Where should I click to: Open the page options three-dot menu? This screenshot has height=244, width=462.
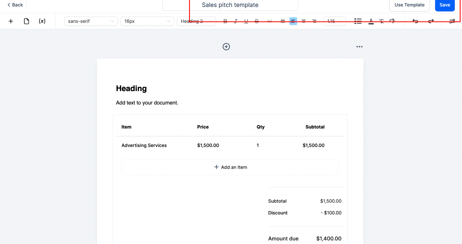coord(359,47)
